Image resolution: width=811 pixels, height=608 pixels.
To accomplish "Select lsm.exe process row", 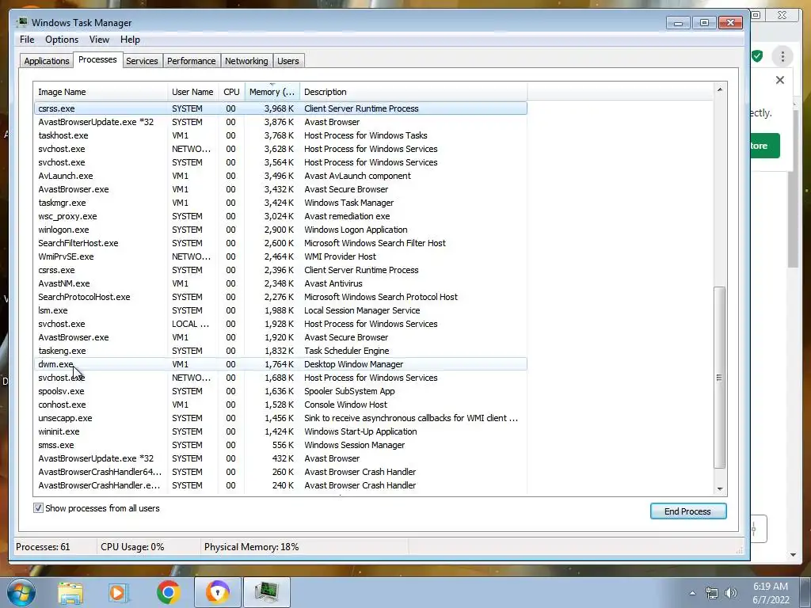I will (x=280, y=310).
